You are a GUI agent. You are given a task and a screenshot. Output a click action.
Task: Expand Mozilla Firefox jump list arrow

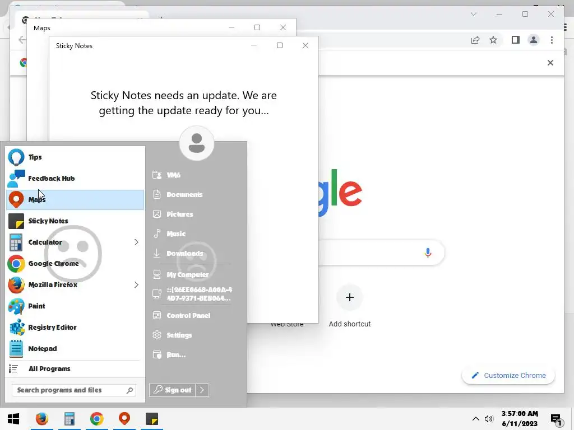tap(136, 284)
